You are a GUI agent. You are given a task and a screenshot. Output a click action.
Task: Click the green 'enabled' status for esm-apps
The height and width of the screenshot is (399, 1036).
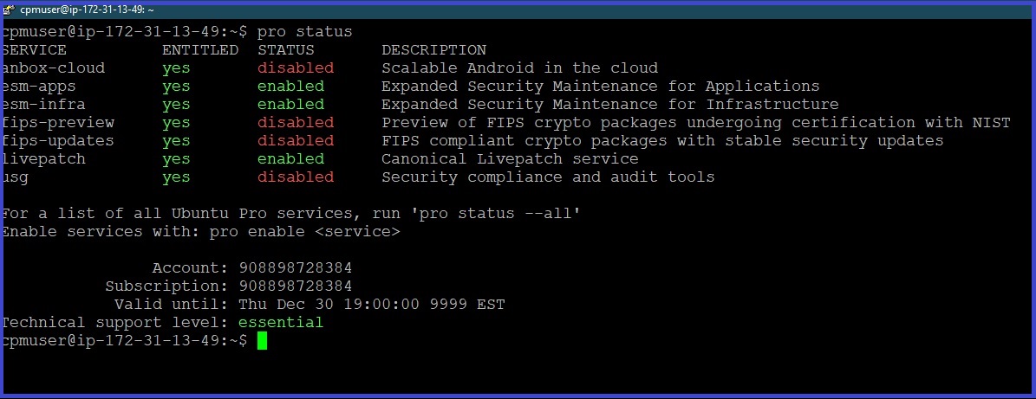point(290,87)
